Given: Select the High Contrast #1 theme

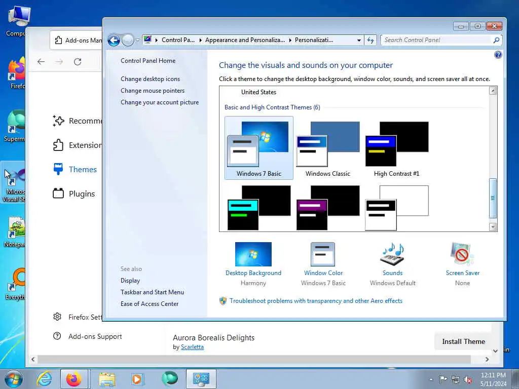Looking at the screenshot, I should [x=396, y=148].
